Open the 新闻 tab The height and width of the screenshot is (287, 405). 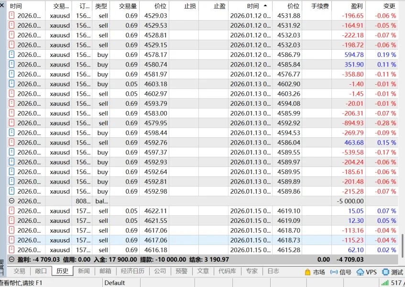coord(84,271)
